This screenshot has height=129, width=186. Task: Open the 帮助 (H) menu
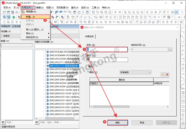(106, 7)
